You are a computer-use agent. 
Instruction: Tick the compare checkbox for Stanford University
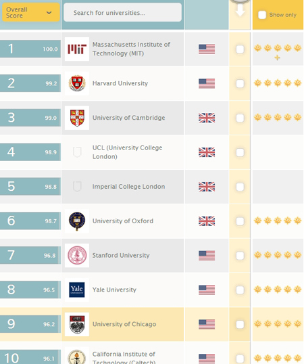[240, 256]
